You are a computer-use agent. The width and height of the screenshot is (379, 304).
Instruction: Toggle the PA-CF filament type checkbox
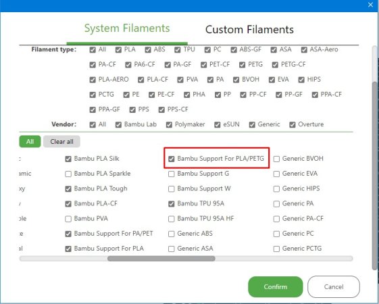(x=93, y=65)
